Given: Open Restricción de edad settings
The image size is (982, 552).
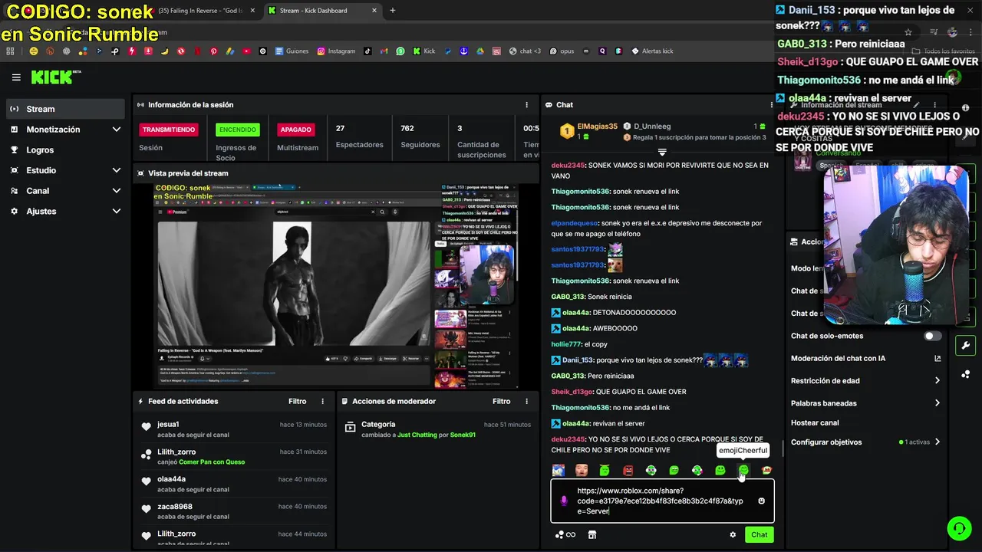Looking at the screenshot, I should click(x=865, y=380).
